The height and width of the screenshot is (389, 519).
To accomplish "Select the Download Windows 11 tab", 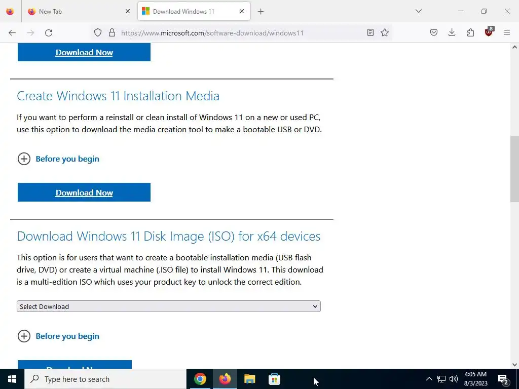I will (x=194, y=11).
